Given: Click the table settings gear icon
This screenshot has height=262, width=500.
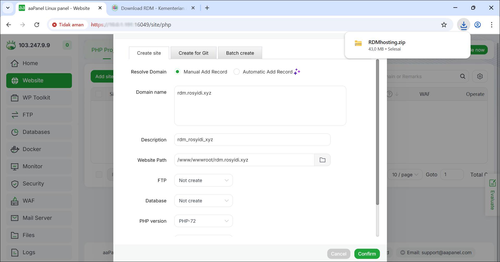Looking at the screenshot, I should [480, 76].
